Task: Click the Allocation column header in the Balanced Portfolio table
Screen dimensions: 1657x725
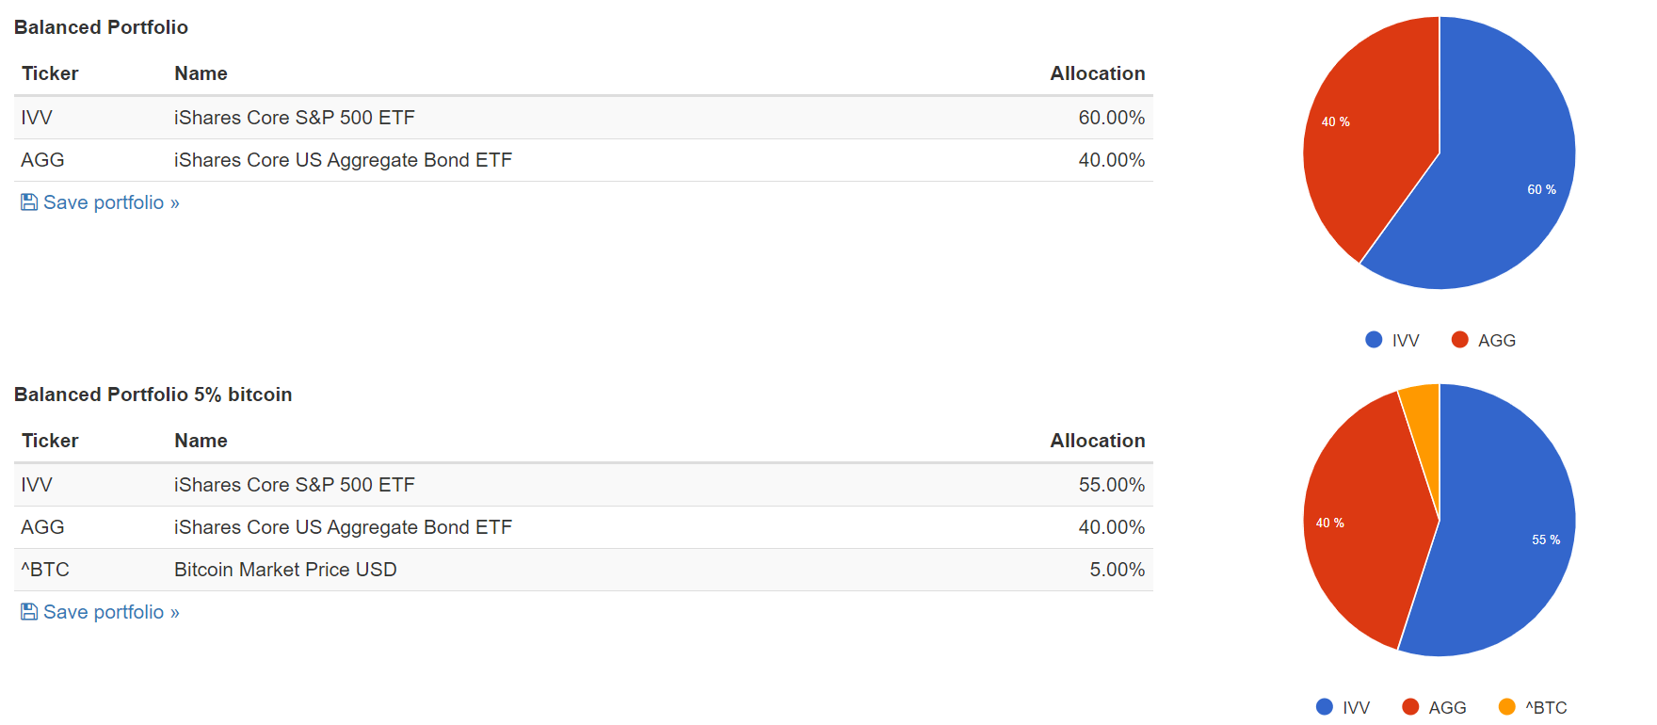Action: 1097,73
